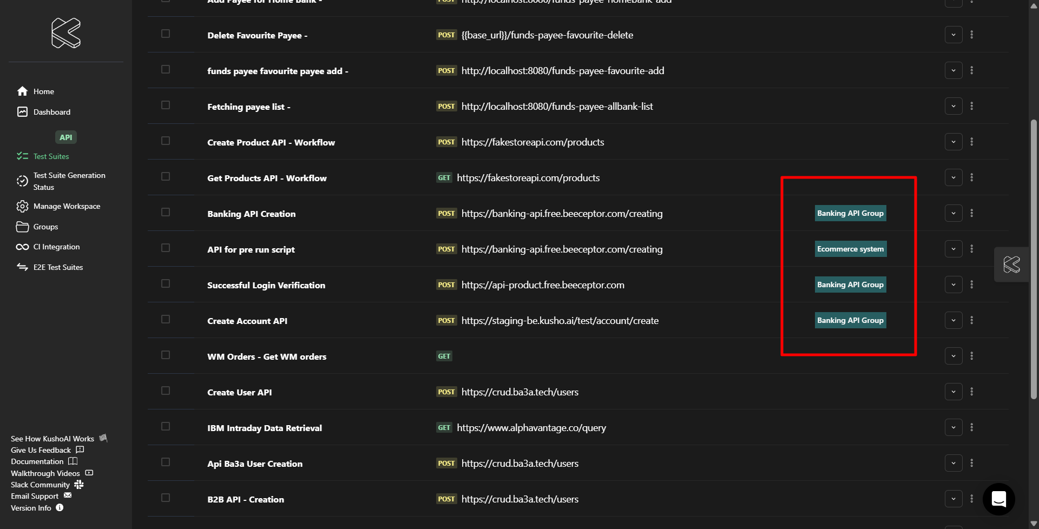Open the Documentation link
Viewport: 1039px width, 529px height.
point(37,461)
